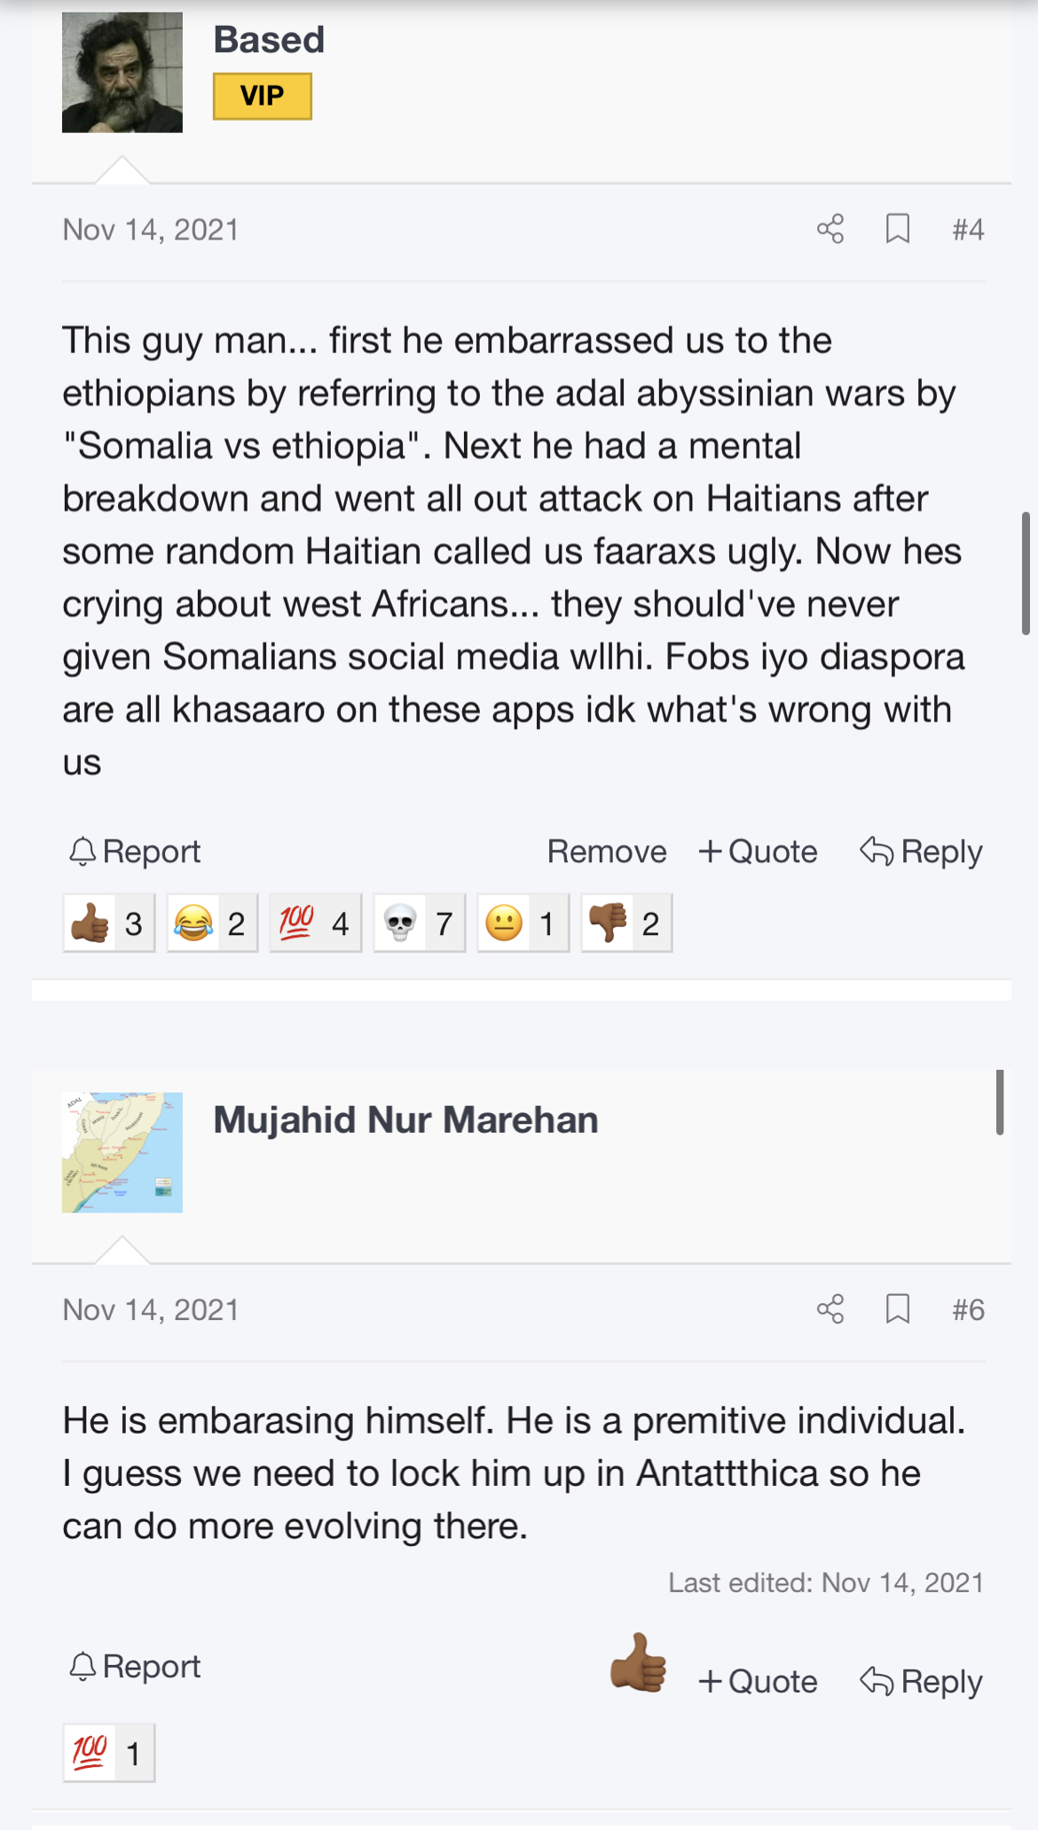Bookmark post #6
This screenshot has width=1038, height=1830.
[x=898, y=1309]
